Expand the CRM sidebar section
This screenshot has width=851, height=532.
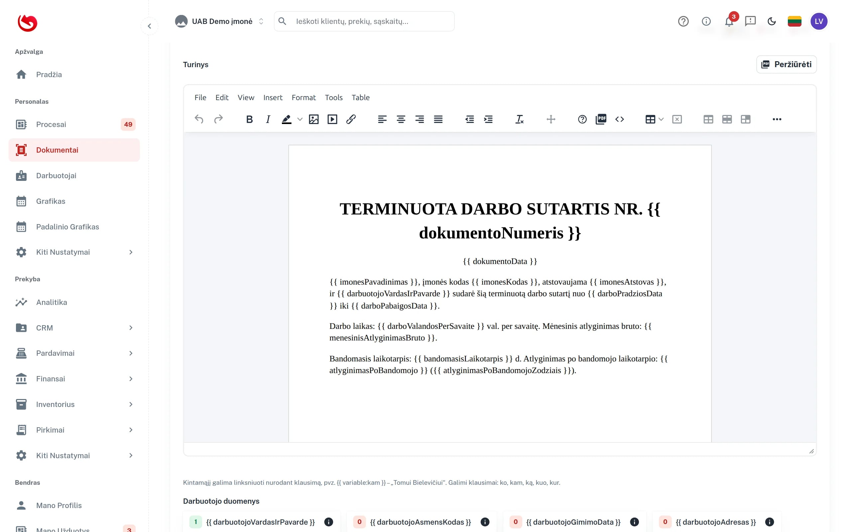click(74, 328)
